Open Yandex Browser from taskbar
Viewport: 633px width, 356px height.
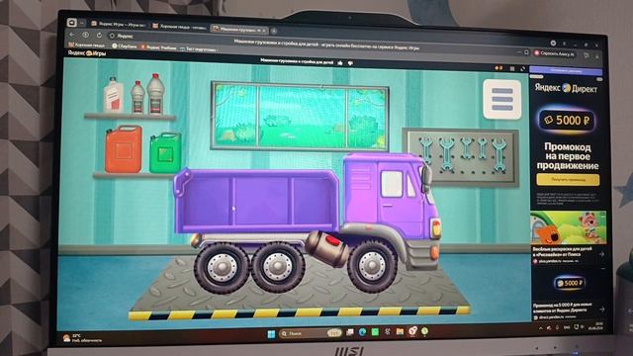[412, 331]
